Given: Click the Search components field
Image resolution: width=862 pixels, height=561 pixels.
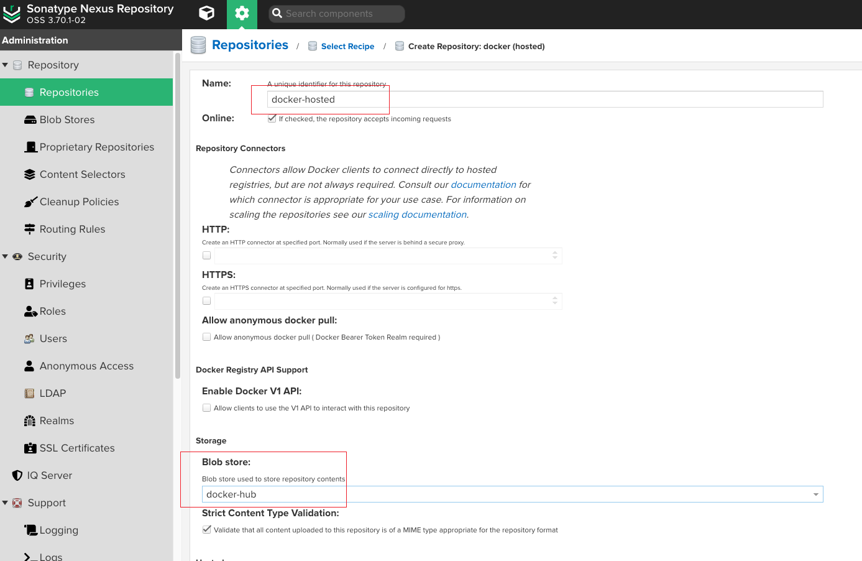Looking at the screenshot, I should (337, 14).
